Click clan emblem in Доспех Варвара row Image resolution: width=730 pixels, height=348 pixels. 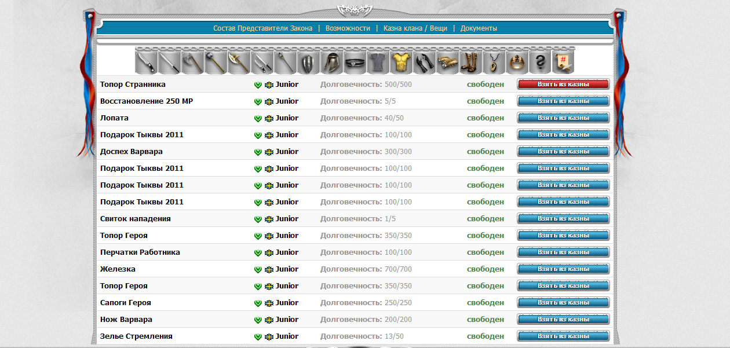[269, 152]
